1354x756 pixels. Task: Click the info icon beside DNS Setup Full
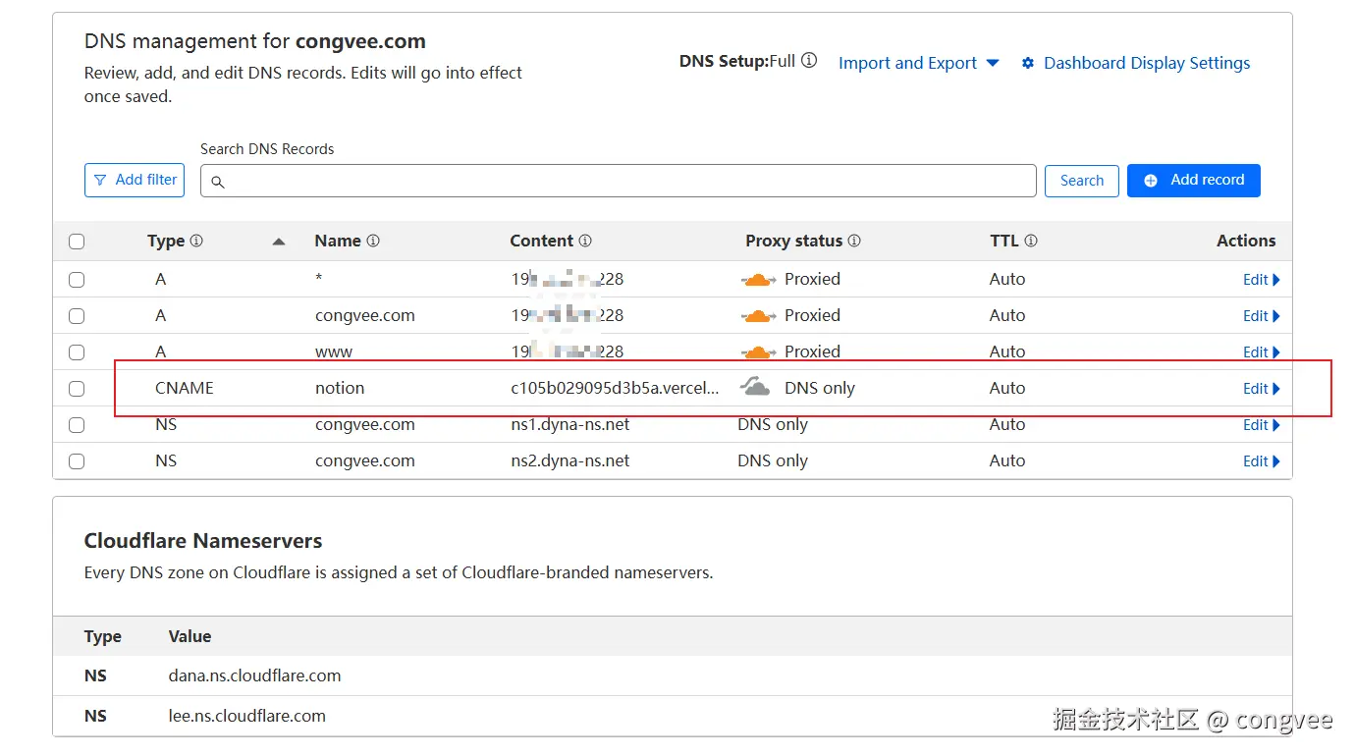coord(809,61)
